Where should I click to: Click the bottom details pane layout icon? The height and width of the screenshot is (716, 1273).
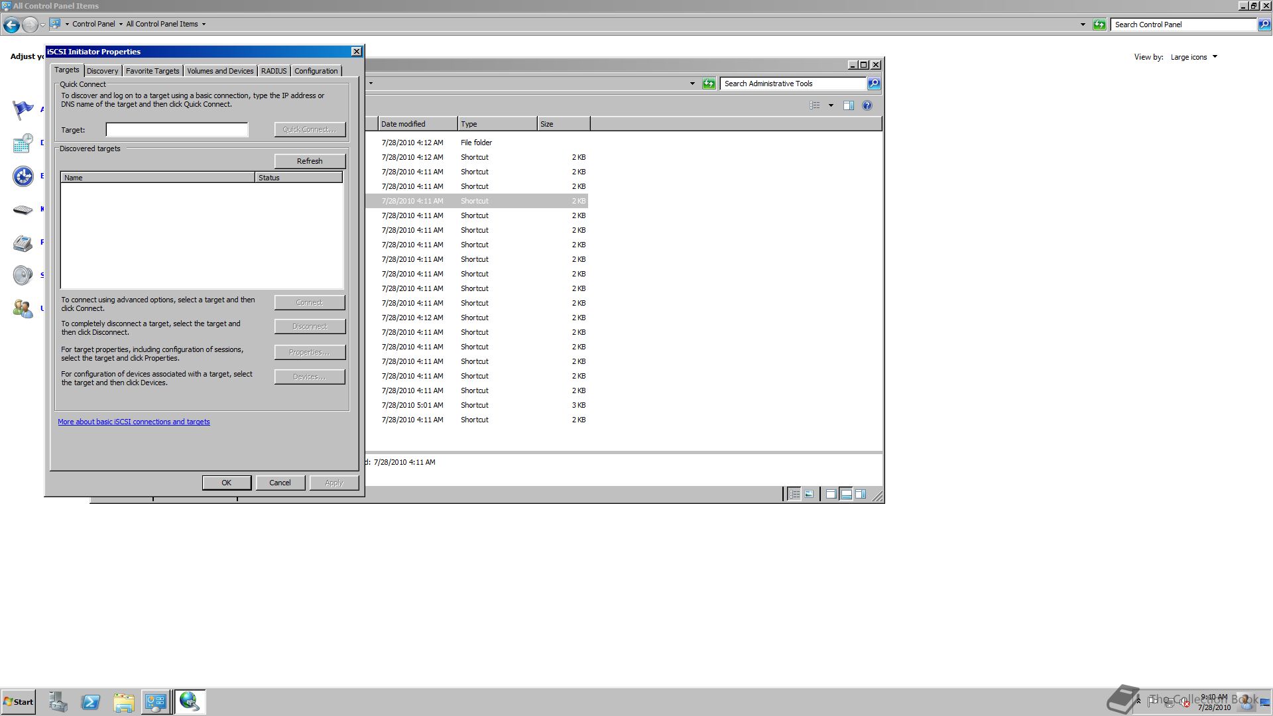846,494
